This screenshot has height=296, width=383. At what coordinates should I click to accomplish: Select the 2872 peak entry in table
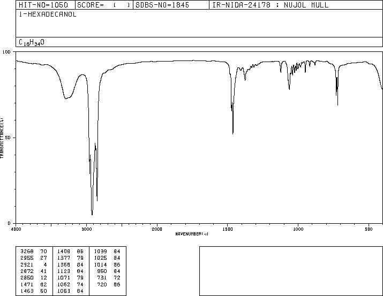[34, 271]
